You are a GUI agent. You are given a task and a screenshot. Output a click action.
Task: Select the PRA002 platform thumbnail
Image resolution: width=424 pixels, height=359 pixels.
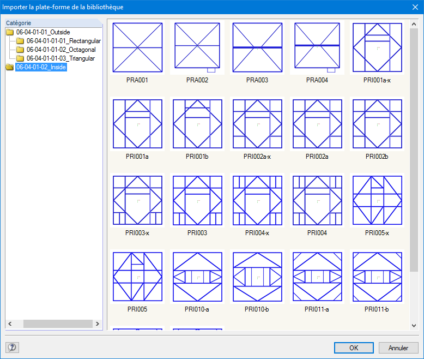[x=197, y=47]
